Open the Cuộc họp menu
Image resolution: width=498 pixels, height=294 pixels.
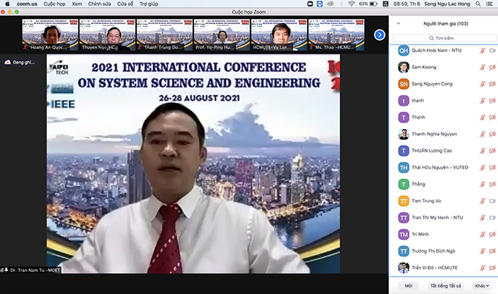pos(54,4)
